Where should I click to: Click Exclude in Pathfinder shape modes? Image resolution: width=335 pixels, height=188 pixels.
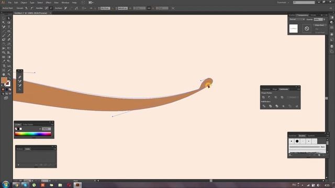282,97
